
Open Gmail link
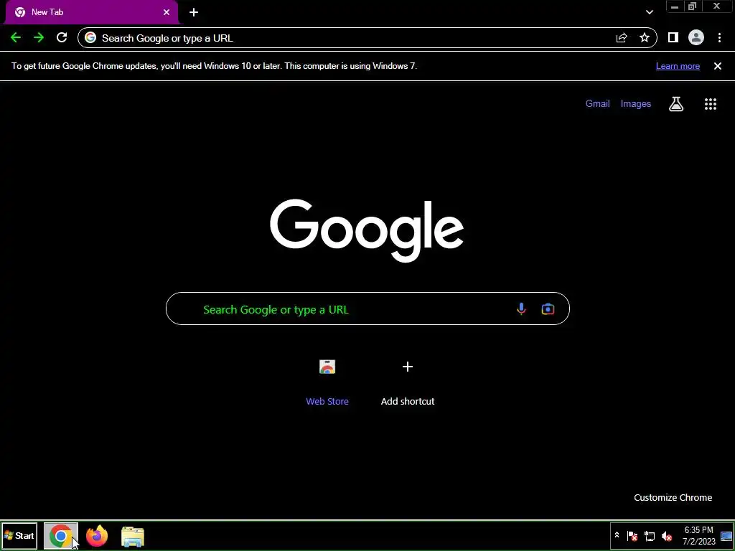(x=598, y=103)
